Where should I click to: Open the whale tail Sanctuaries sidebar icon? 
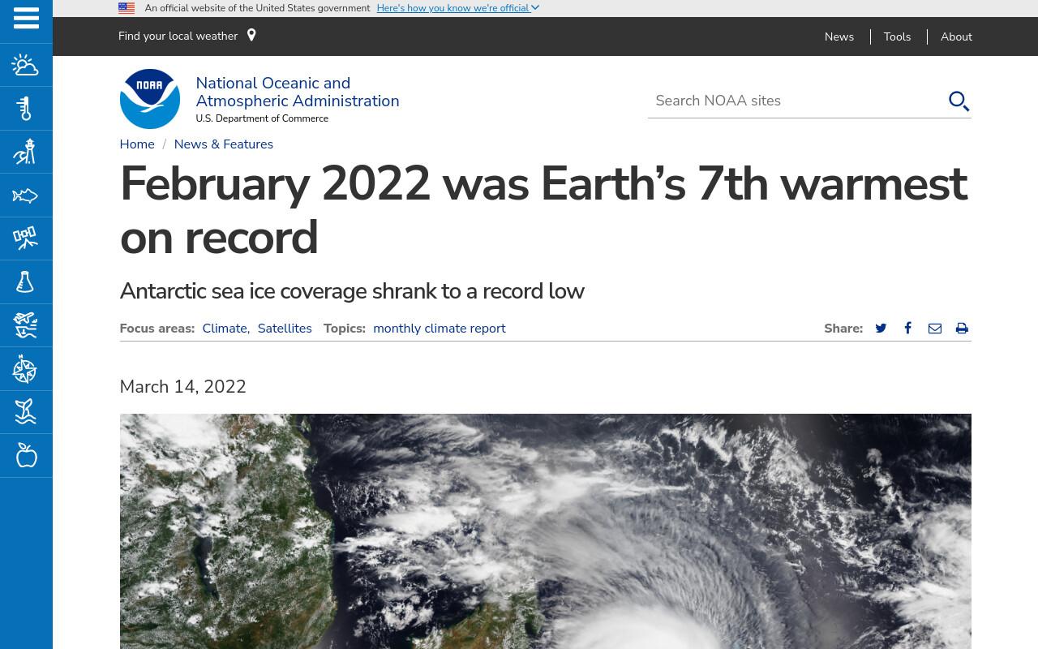pyautogui.click(x=26, y=412)
